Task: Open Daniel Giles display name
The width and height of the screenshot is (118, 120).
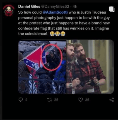Action: (x=29, y=6)
